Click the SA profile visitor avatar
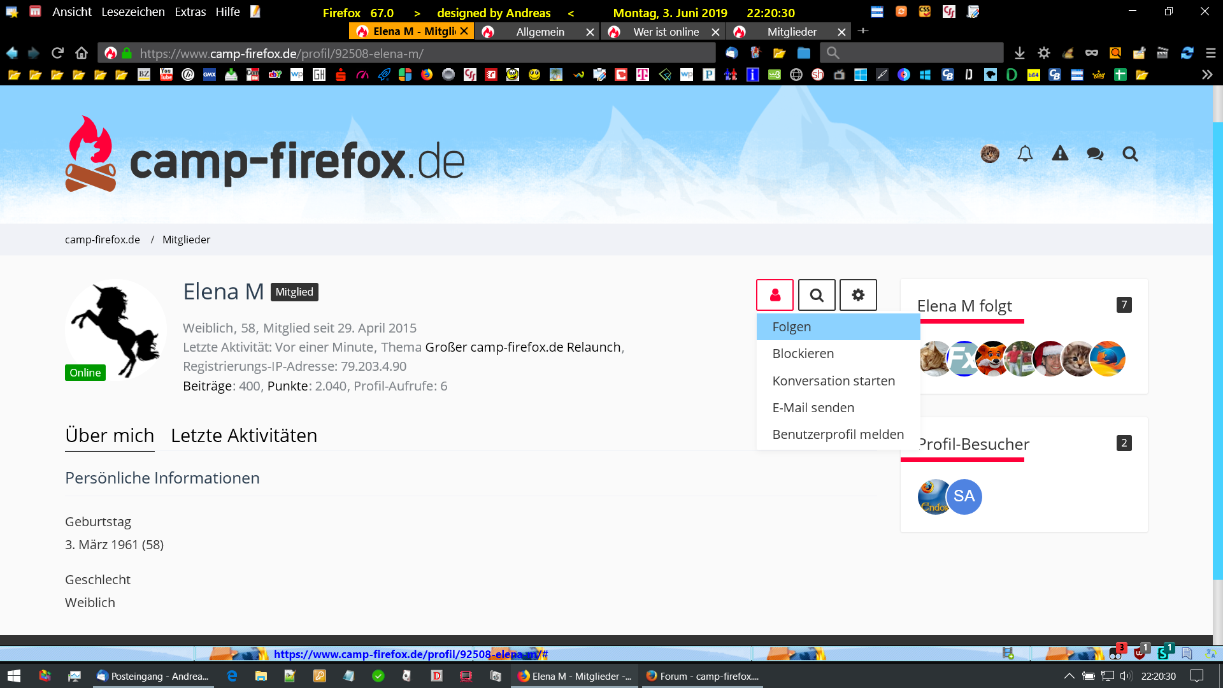This screenshot has width=1223, height=688. coord(964,496)
